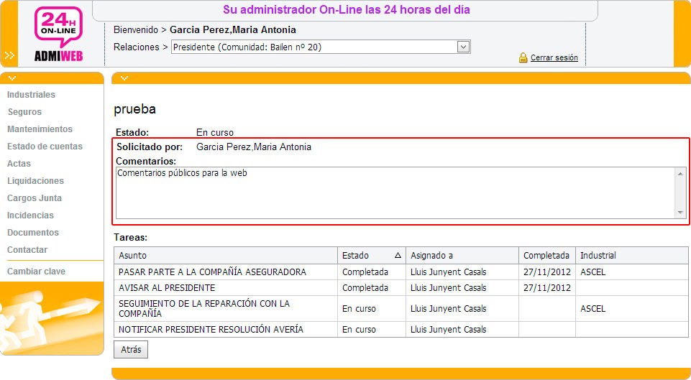
Task: Click Cambiar clave link
Action: click(36, 272)
